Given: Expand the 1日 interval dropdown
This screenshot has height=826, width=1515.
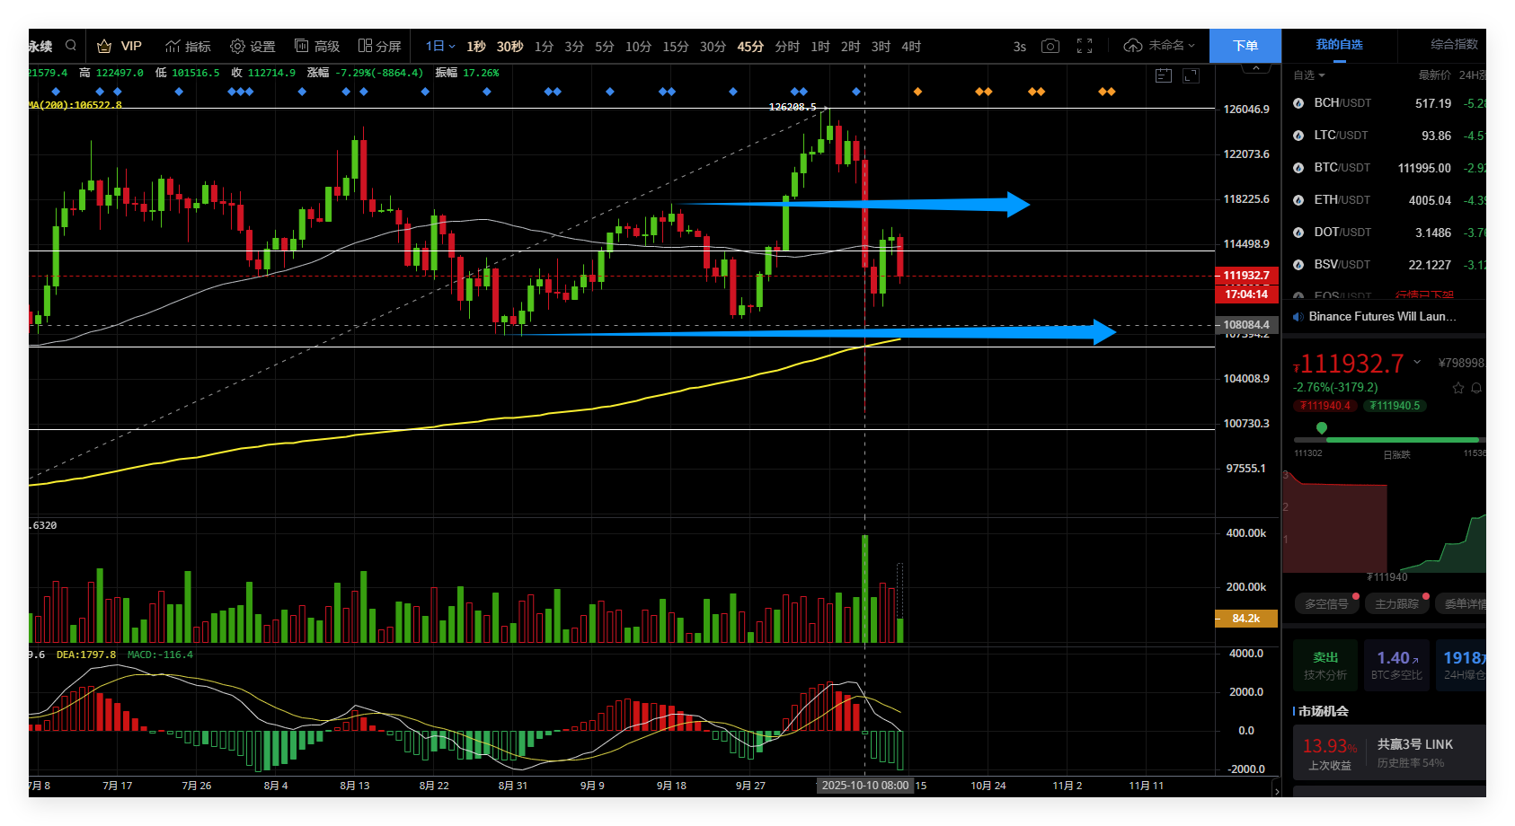Looking at the screenshot, I should click(440, 46).
